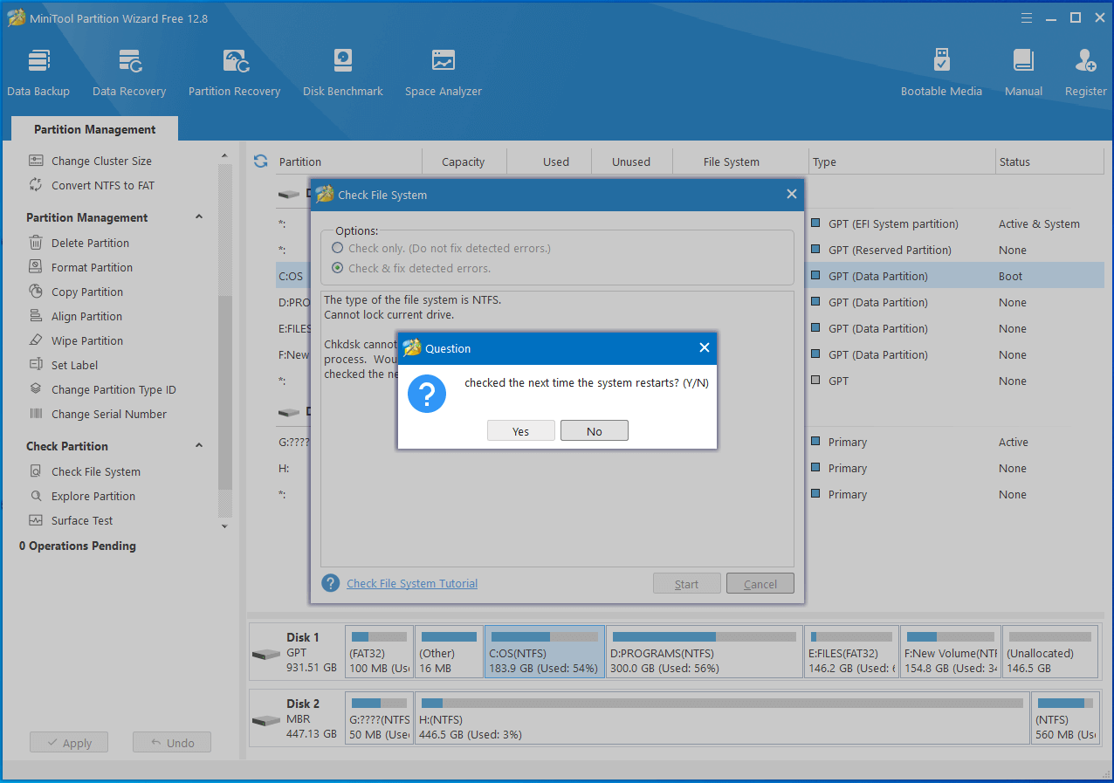Click the GPT (Reserved Partition) type cell
Viewport: 1114px width, 783px height.
tap(890, 250)
